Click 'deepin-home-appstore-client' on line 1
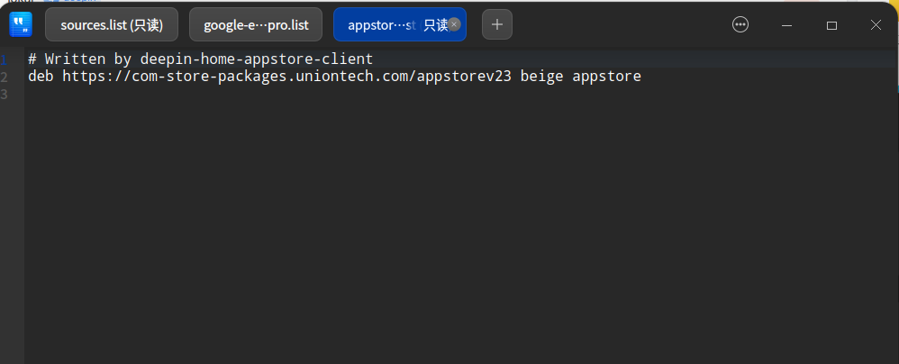The width and height of the screenshot is (899, 364). (x=256, y=59)
